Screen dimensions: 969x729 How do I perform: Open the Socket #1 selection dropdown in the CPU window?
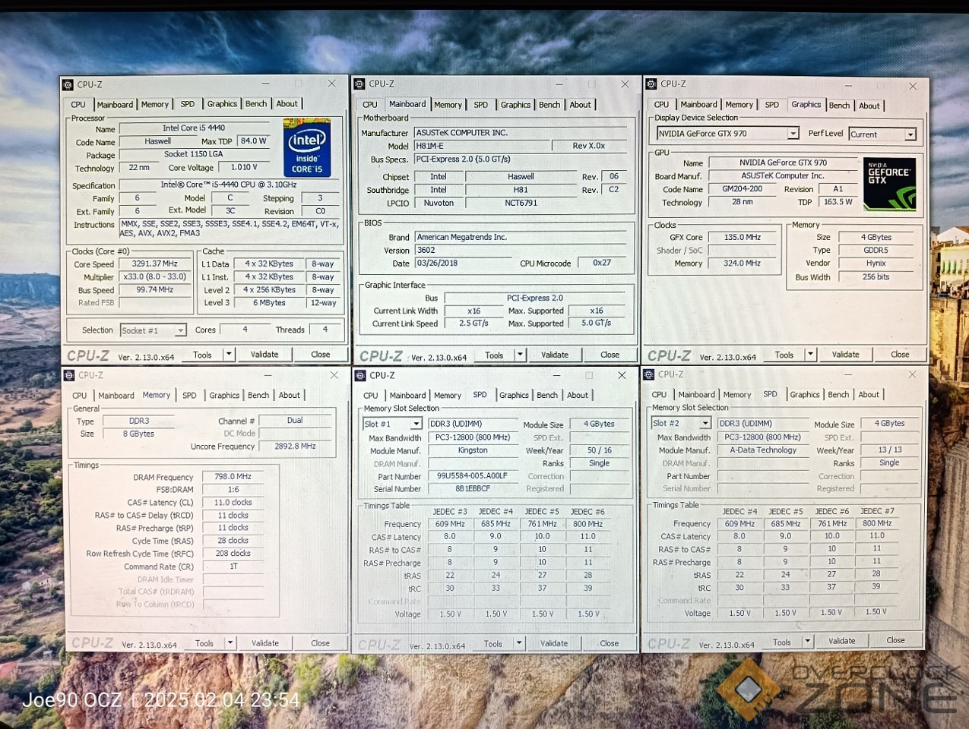(180, 330)
